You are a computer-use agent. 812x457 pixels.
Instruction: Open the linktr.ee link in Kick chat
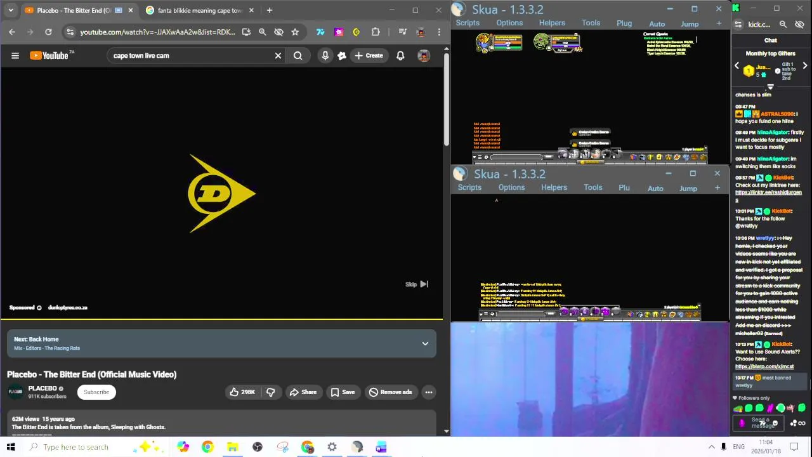(x=768, y=196)
